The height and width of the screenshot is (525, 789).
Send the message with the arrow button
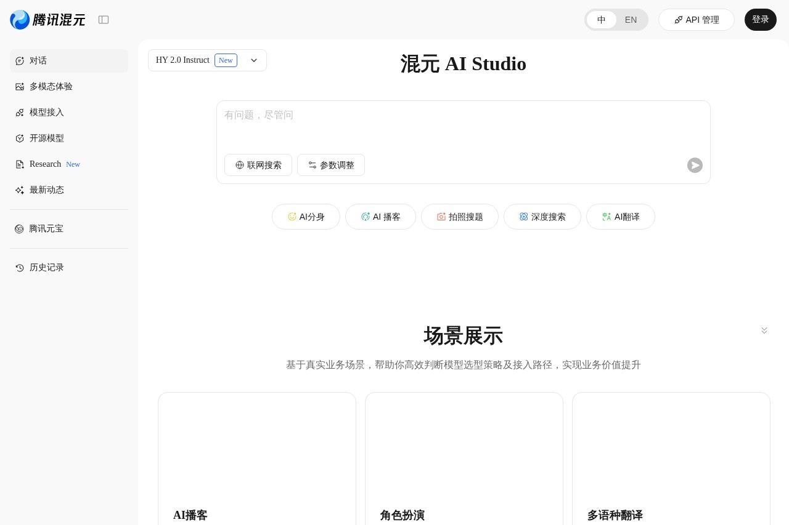[695, 165]
